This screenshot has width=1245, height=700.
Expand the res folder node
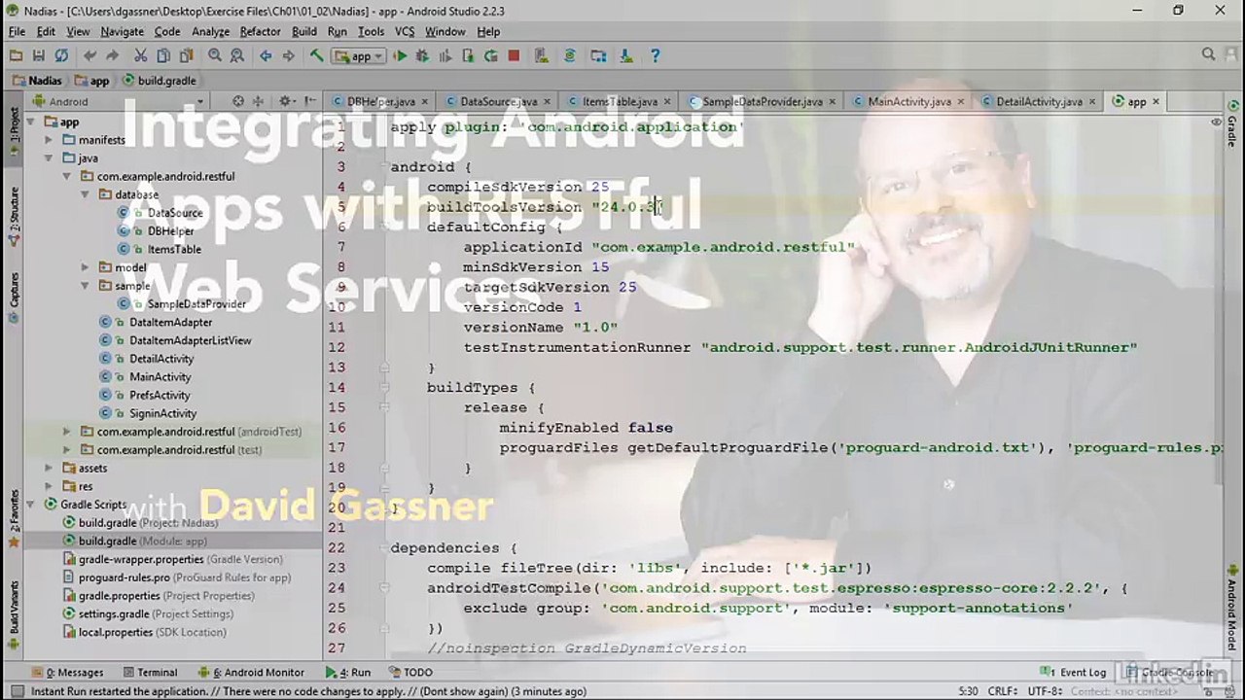tap(49, 486)
